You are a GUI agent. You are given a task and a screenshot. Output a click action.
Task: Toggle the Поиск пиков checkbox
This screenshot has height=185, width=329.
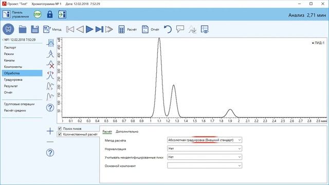[60, 128]
